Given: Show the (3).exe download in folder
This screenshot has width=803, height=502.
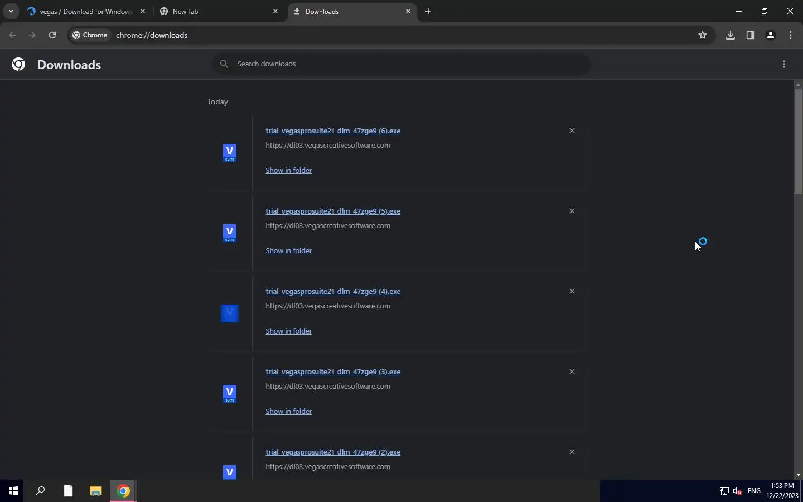Looking at the screenshot, I should 288,411.
